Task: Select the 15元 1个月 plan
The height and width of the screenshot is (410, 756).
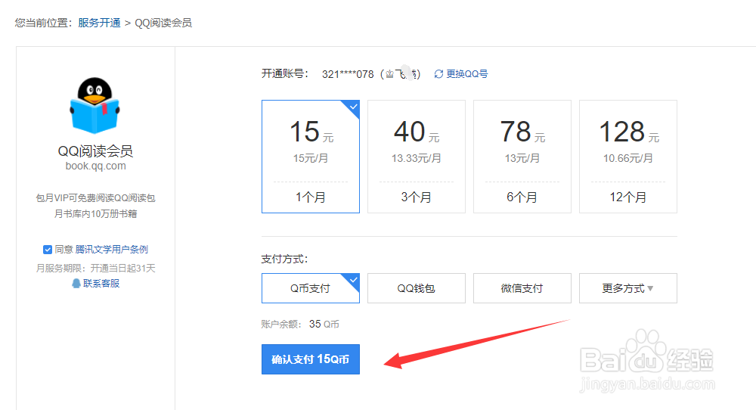Action: pyautogui.click(x=311, y=157)
